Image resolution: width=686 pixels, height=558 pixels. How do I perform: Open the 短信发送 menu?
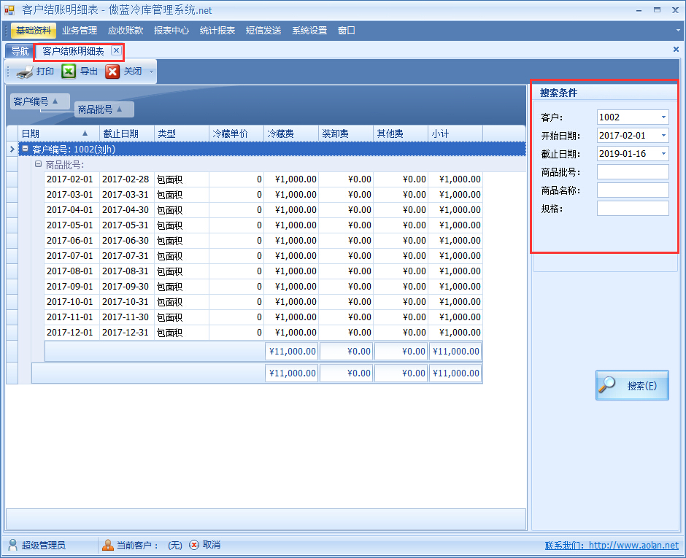263,31
